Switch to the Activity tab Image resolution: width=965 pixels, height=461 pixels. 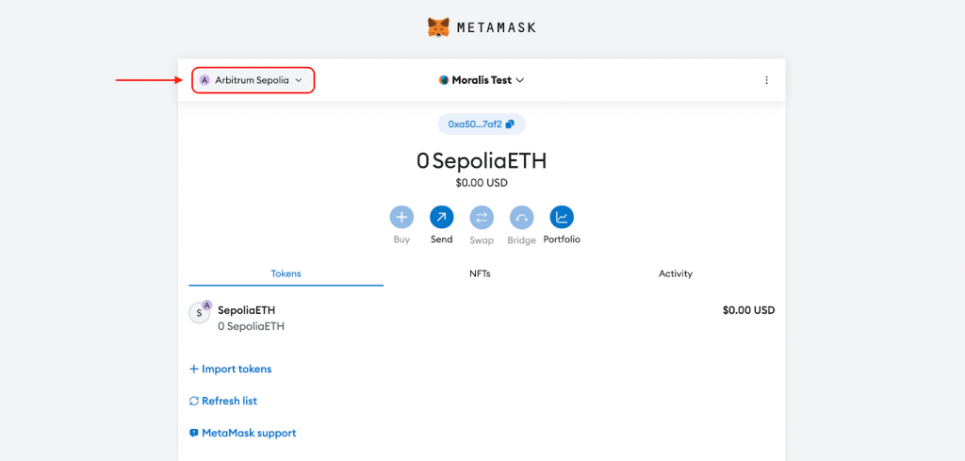pyautogui.click(x=675, y=273)
